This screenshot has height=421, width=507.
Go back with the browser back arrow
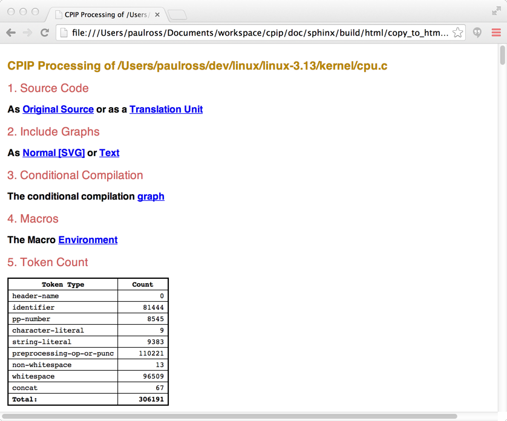[x=11, y=33]
